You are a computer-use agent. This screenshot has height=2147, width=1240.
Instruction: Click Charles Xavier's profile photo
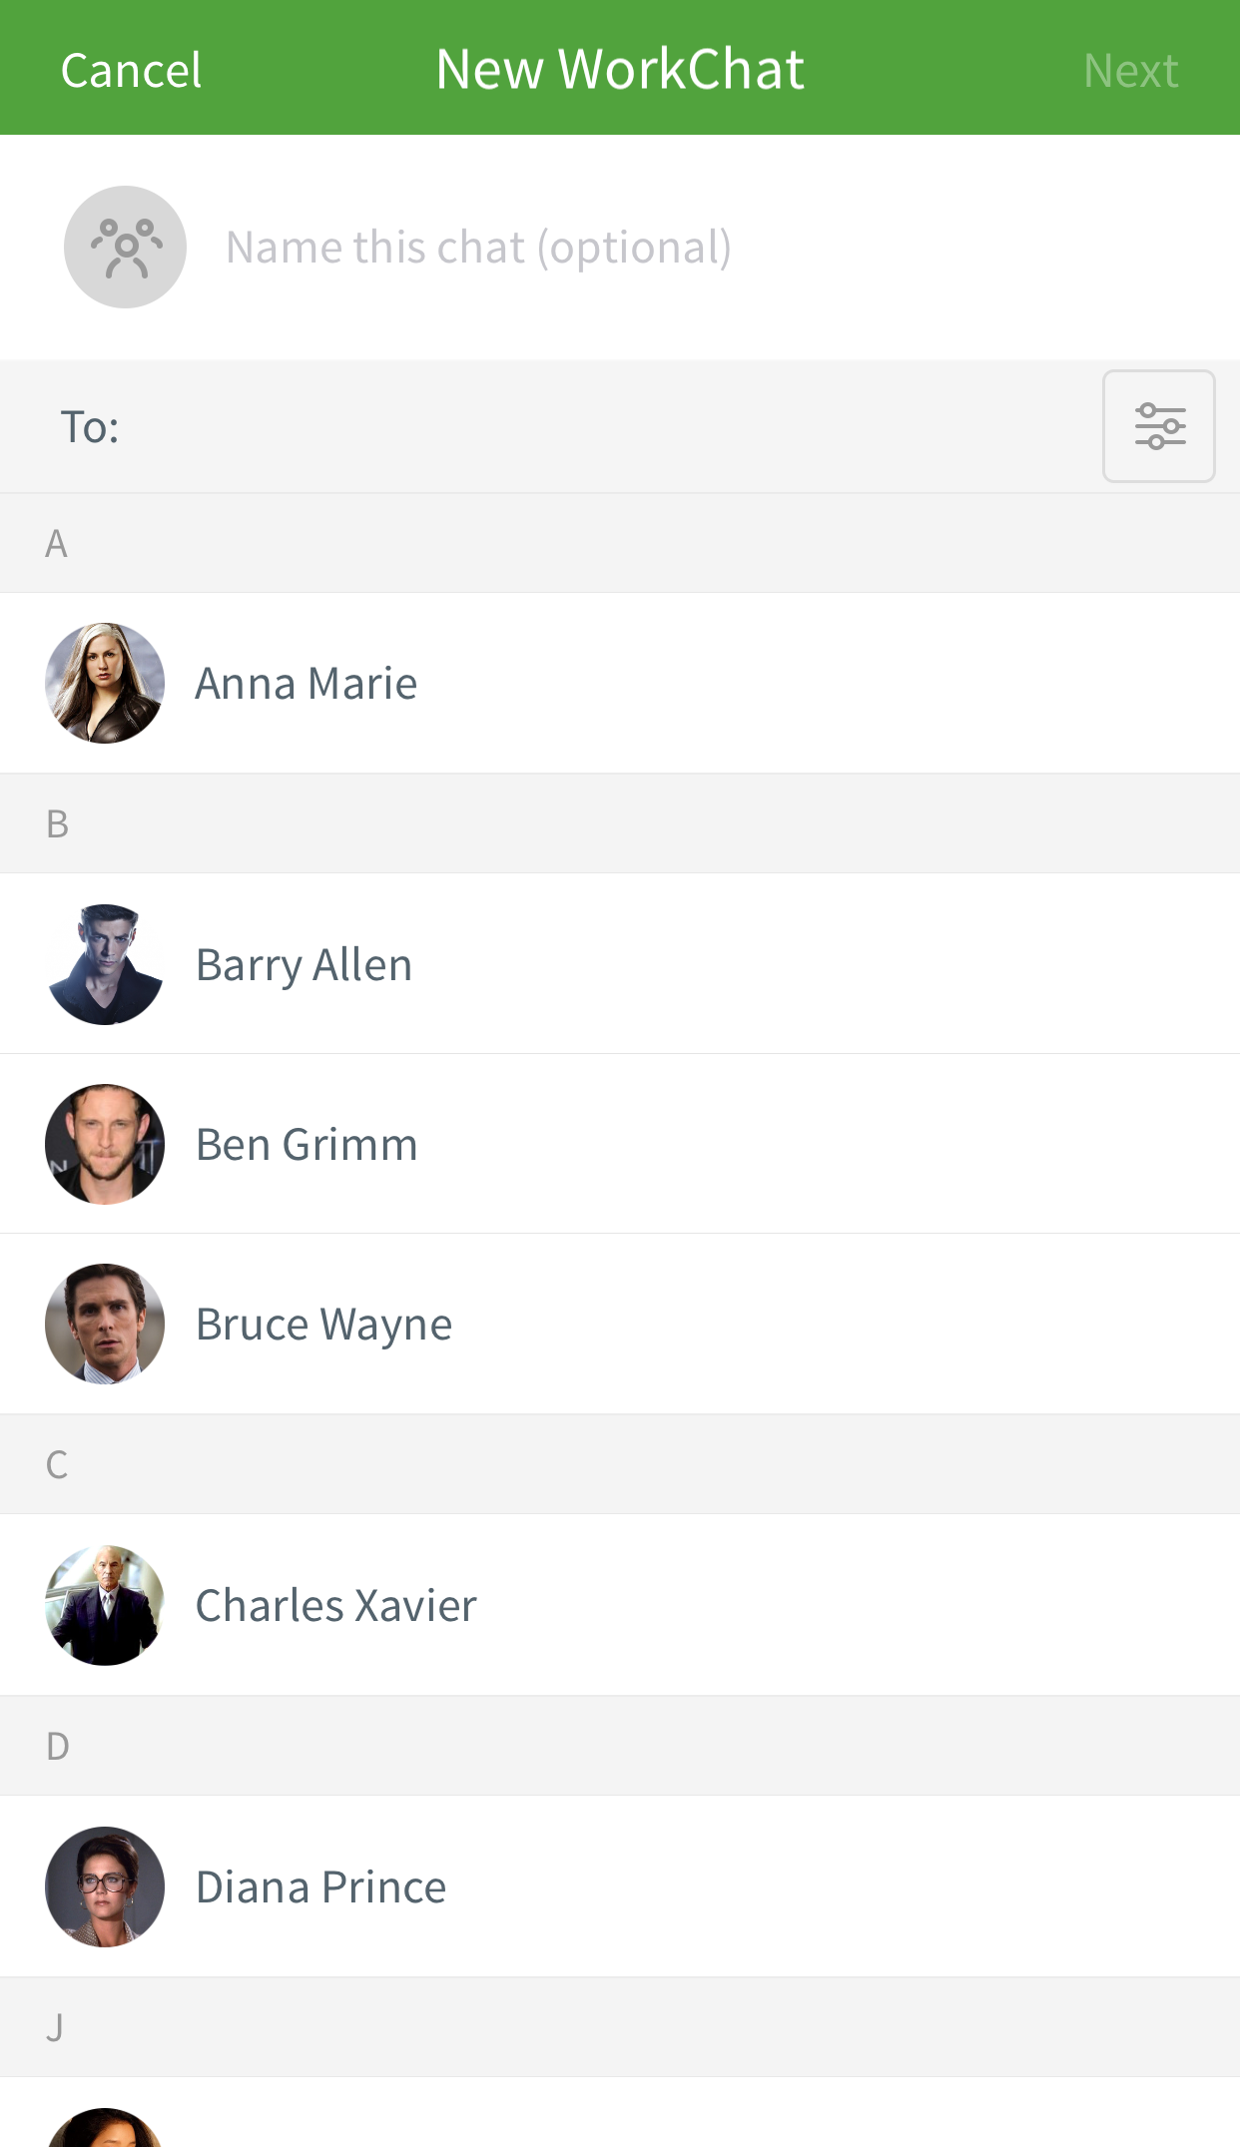[x=103, y=1605]
